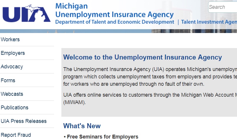Open the Workers menu item
Image resolution: width=237 pixels, height=140 pixels.
(x=10, y=39)
